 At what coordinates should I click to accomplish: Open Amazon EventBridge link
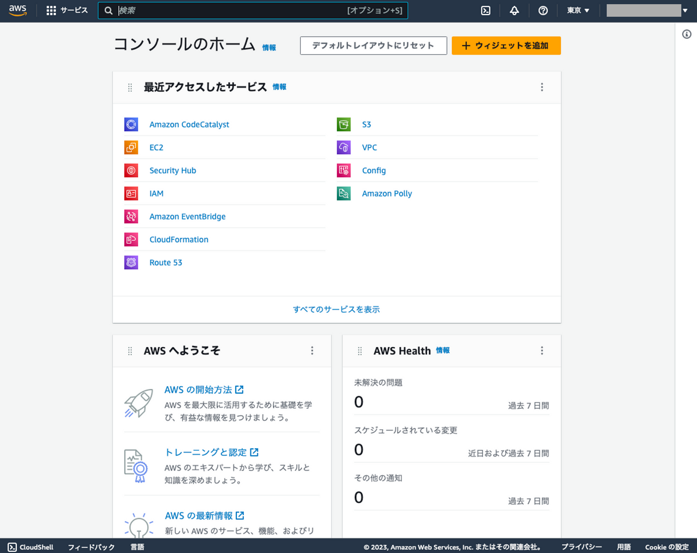coord(188,216)
